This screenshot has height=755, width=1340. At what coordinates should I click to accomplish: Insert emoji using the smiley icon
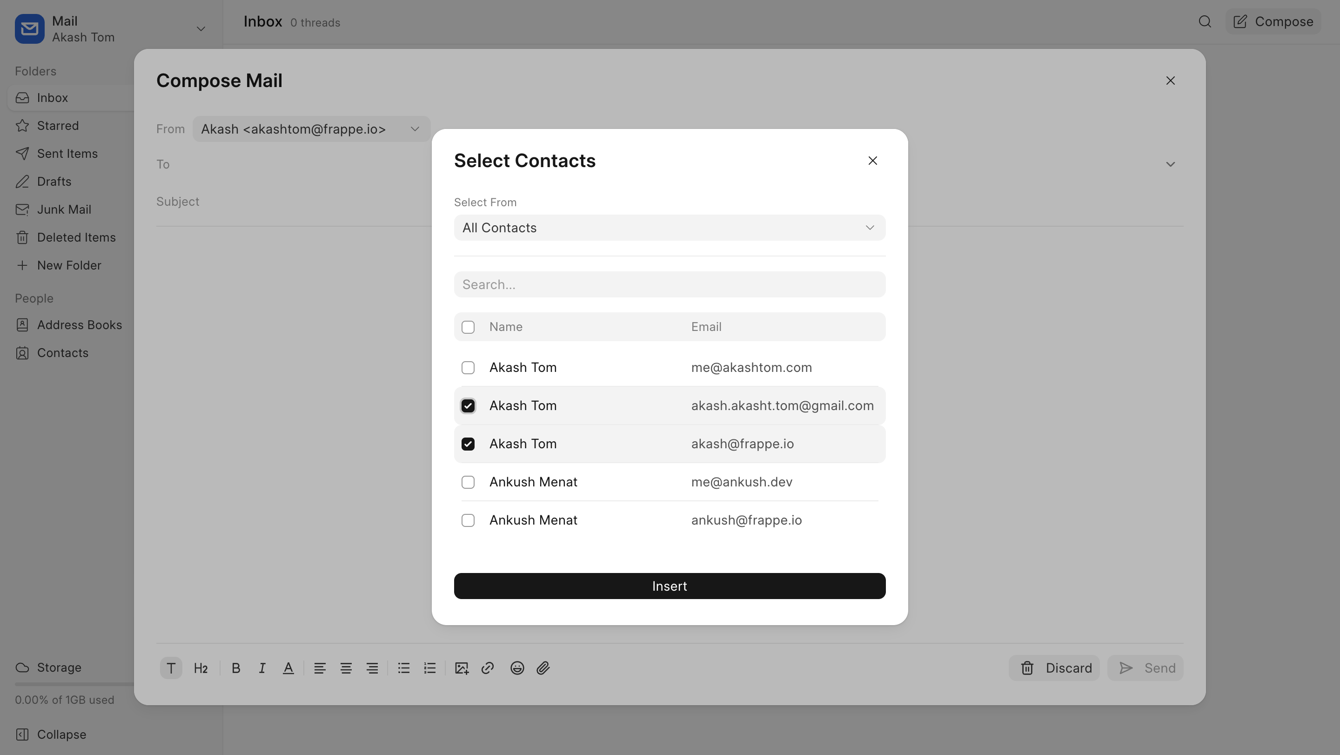pyautogui.click(x=516, y=668)
